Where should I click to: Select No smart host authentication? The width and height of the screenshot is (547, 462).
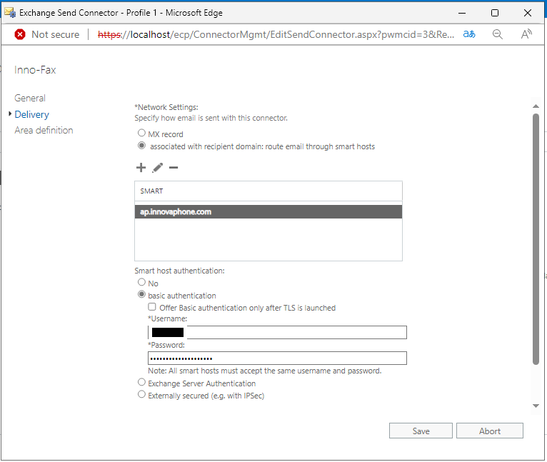(x=141, y=282)
